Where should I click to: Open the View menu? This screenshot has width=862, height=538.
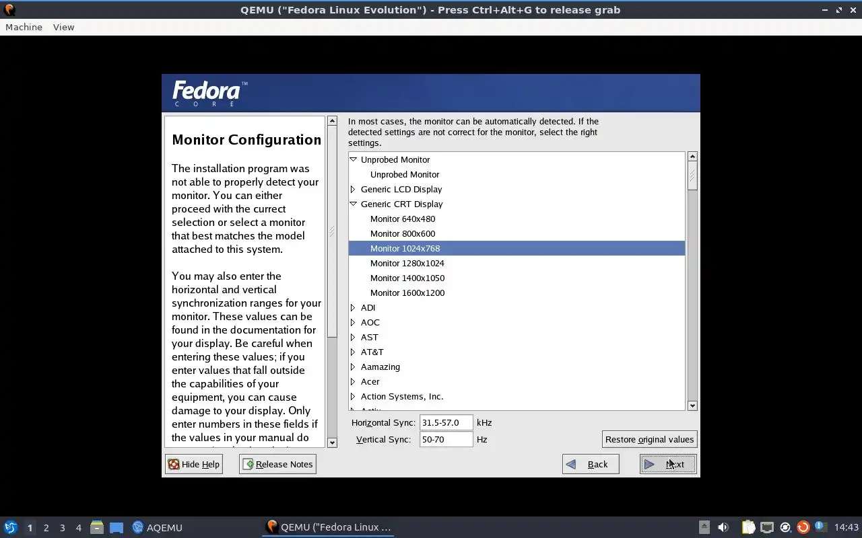(x=63, y=27)
